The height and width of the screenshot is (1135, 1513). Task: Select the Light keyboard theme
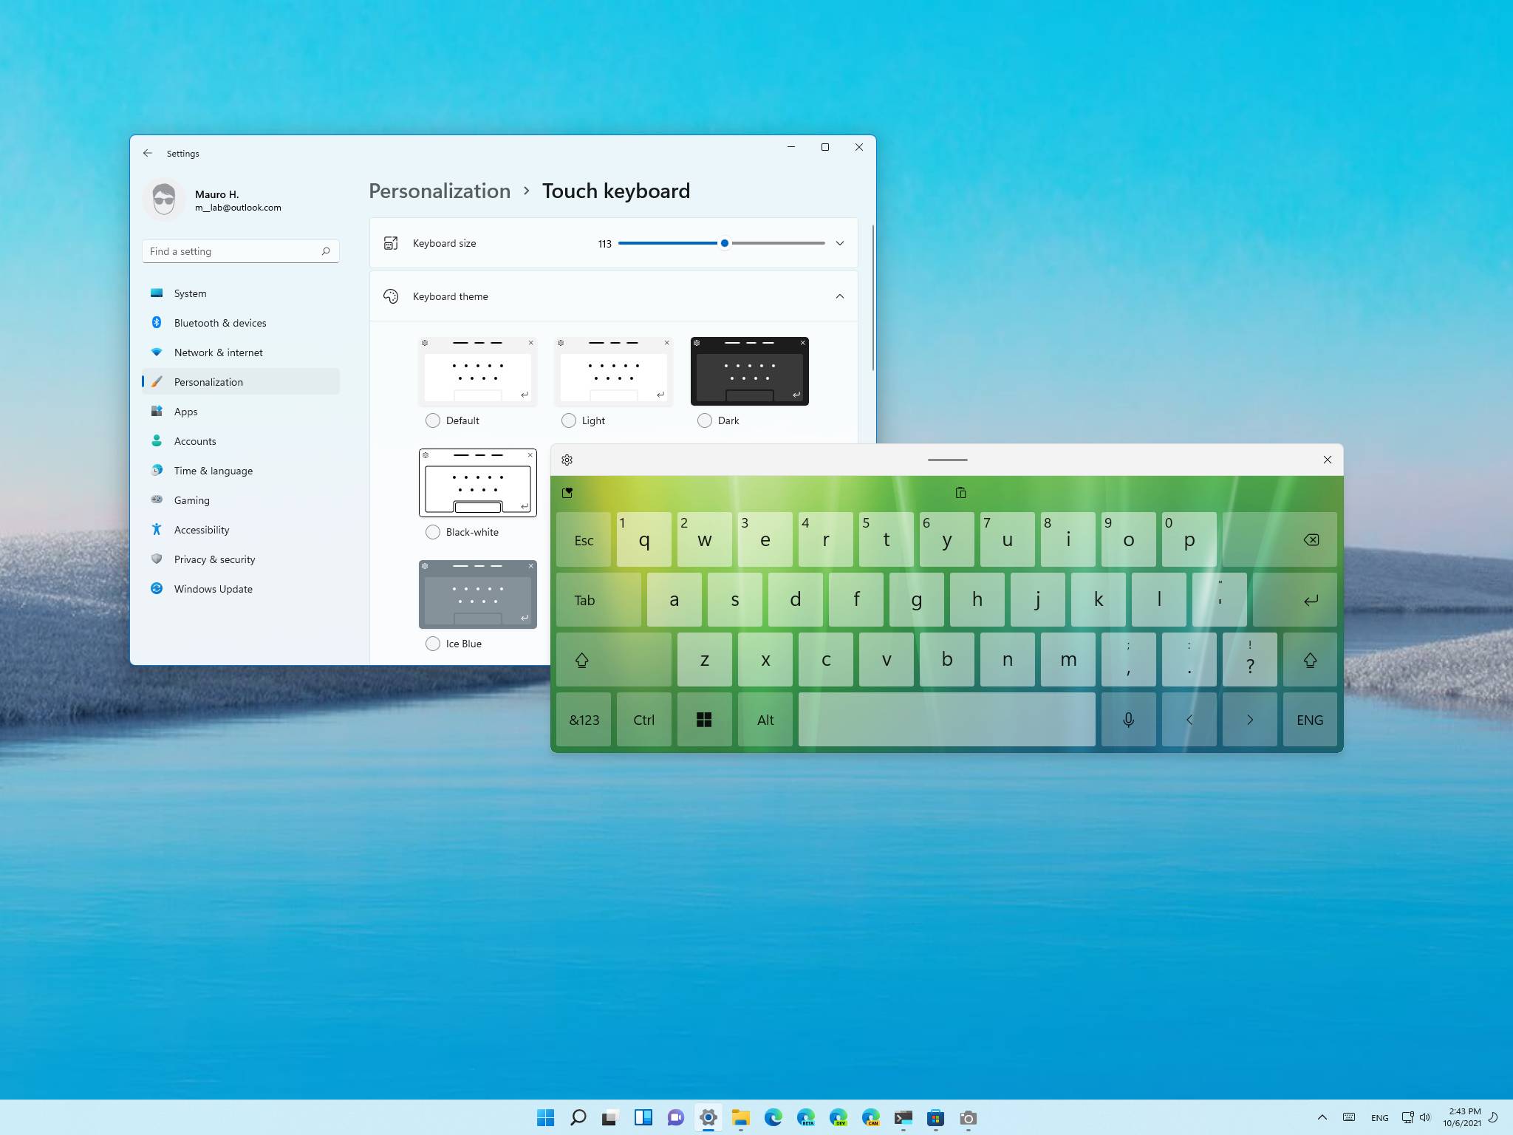coord(568,420)
